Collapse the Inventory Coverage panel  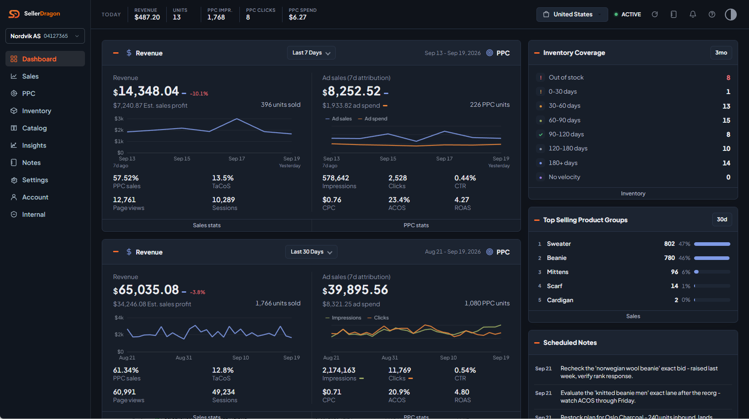pos(537,53)
